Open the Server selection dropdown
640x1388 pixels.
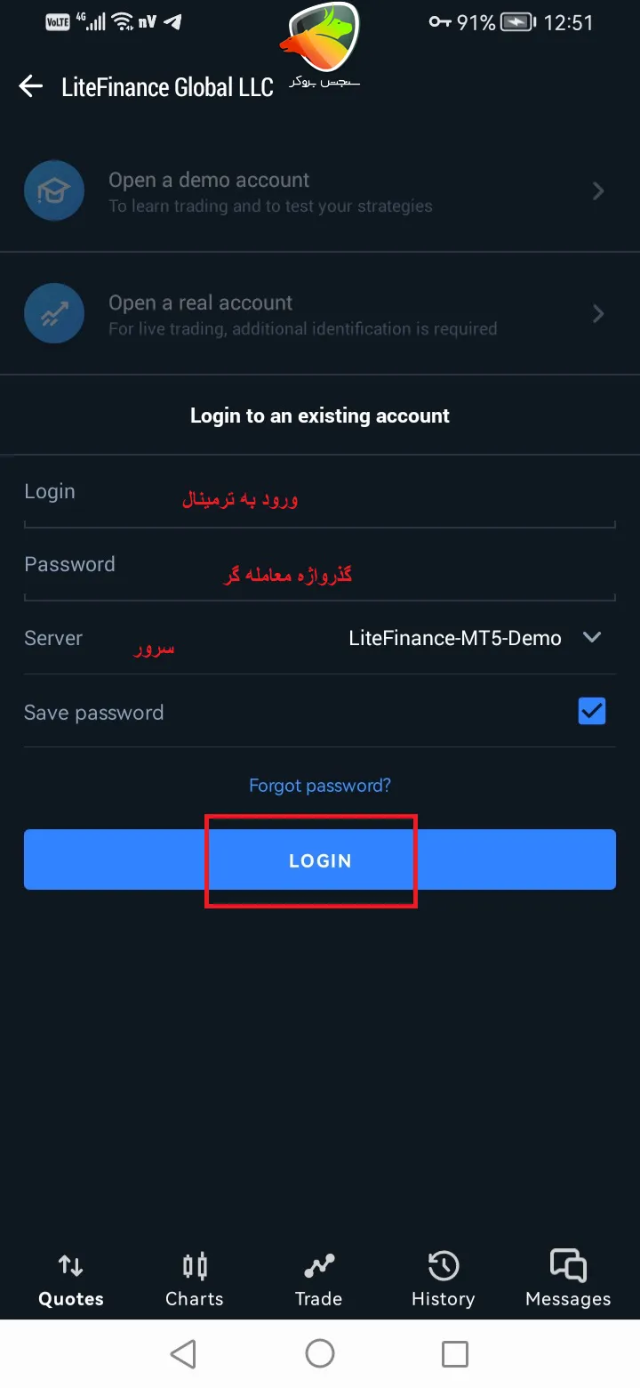592,637
